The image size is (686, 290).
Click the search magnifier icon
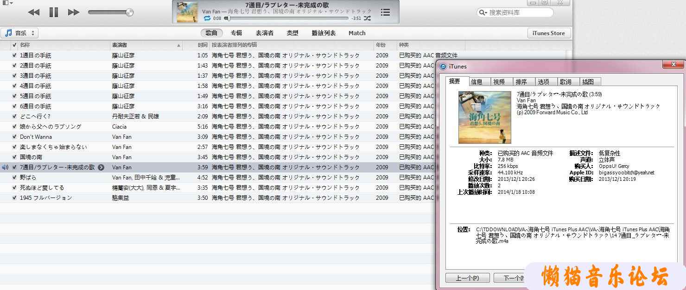pyautogui.click(x=483, y=12)
